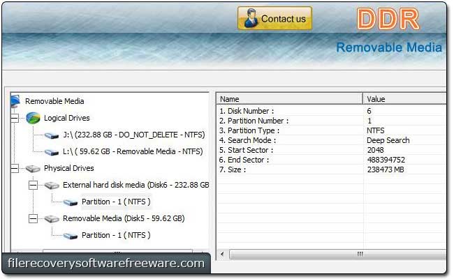Click the '2048' start sector value
The width and height of the screenshot is (454, 279).
[375, 150]
